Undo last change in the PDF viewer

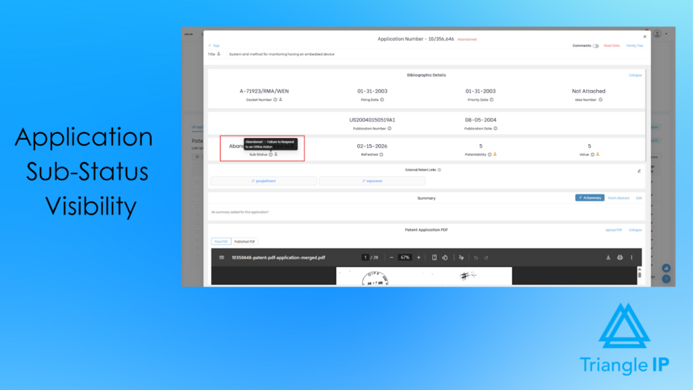475,257
